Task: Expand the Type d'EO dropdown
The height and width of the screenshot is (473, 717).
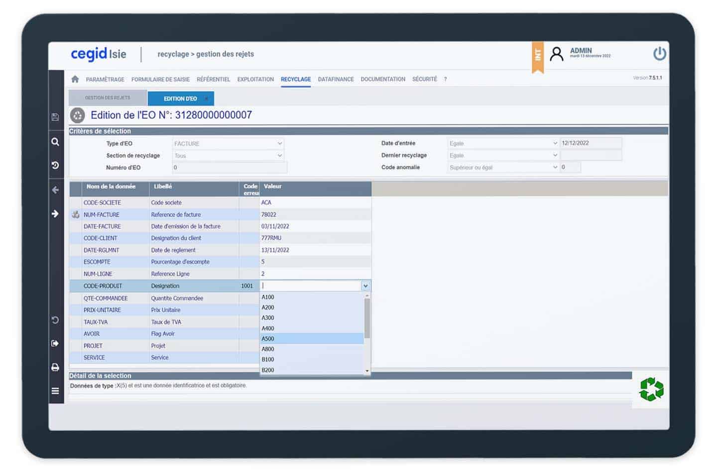Action: (x=279, y=144)
